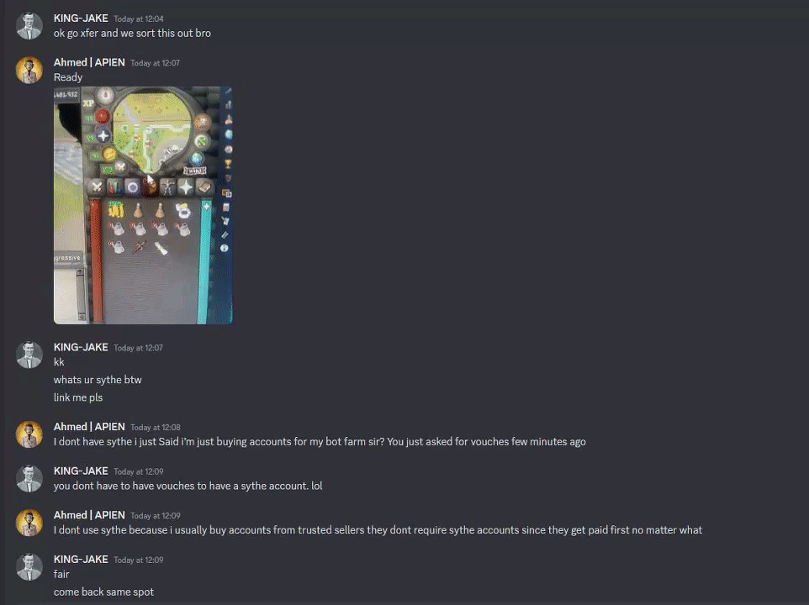This screenshot has width=809, height=605.
Task: Click the gold coins stack in the pictured inventory
Action: tap(115, 209)
